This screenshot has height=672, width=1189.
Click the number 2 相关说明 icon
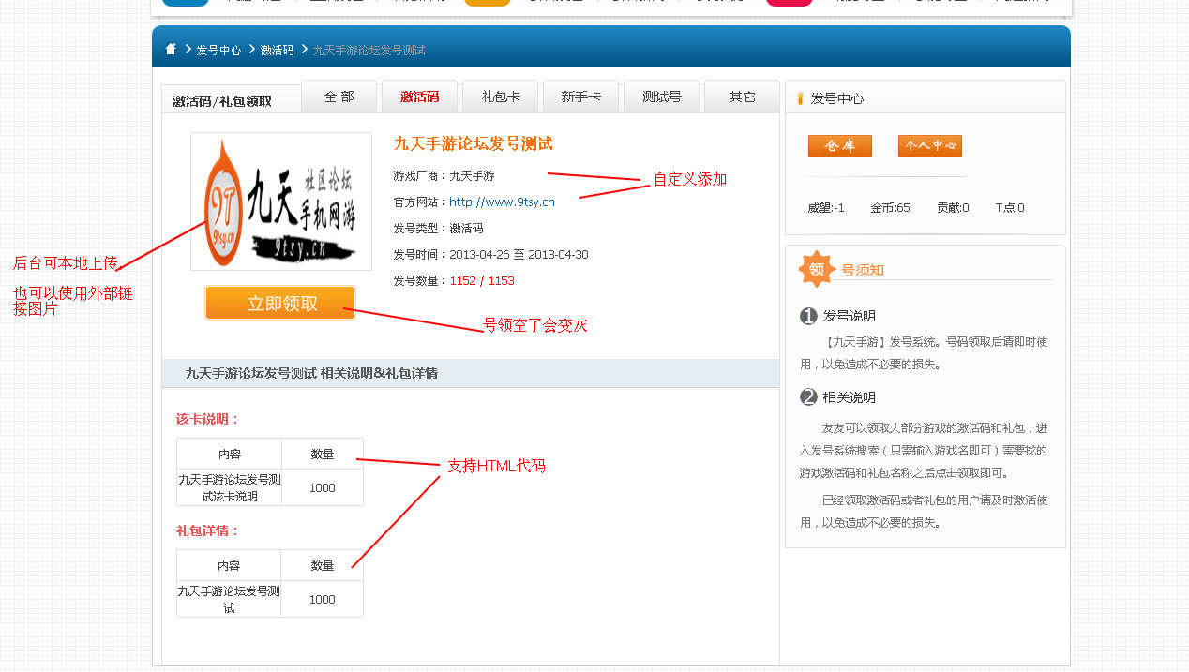click(x=808, y=397)
